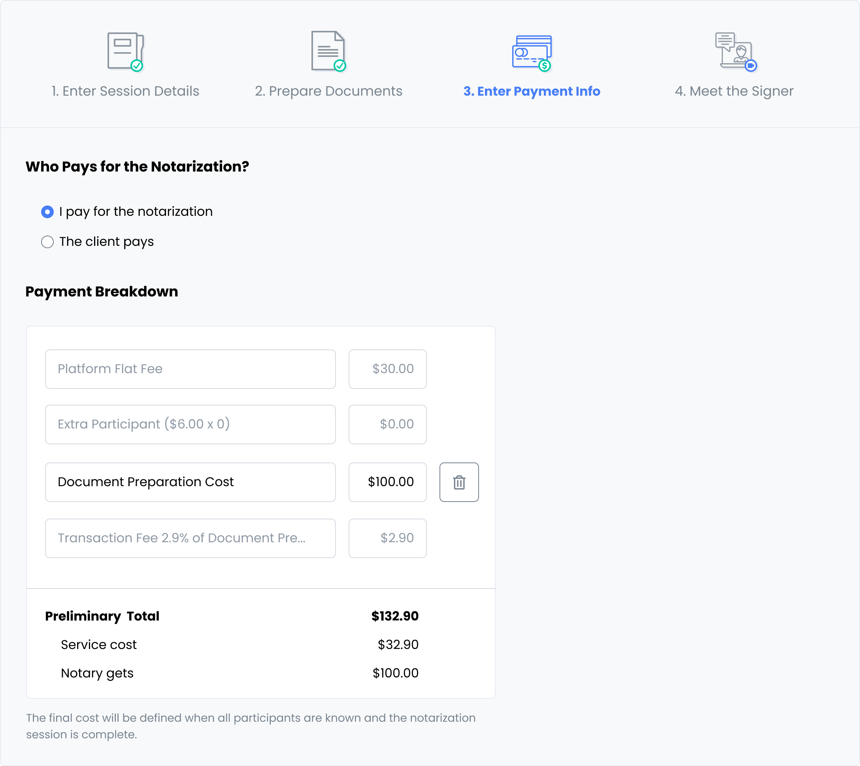
Task: Click '3. Enter Payment Info' step label
Action: [x=532, y=91]
